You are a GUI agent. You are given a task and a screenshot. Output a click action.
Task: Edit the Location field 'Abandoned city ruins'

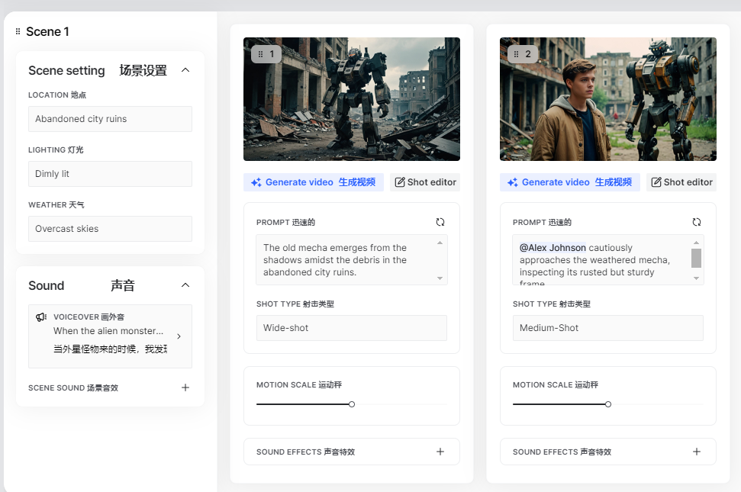(x=110, y=119)
